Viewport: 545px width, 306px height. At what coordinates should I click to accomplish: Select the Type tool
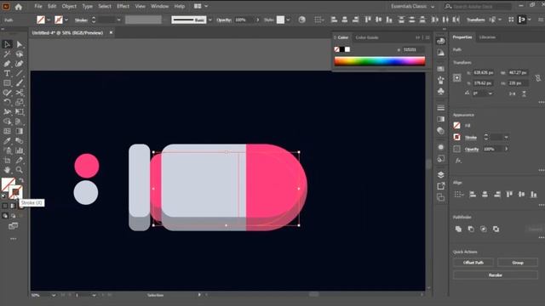click(x=7, y=74)
